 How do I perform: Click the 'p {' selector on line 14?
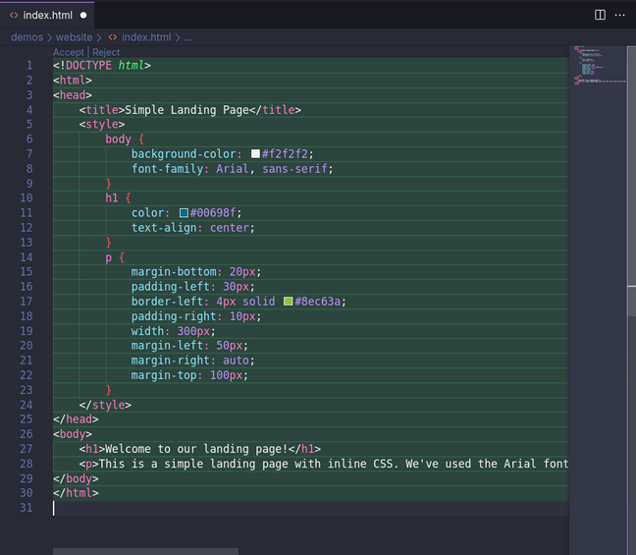click(x=115, y=257)
